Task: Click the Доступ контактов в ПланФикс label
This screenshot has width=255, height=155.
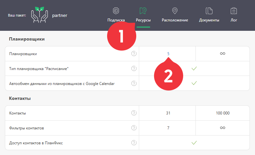Action: coord(36,143)
